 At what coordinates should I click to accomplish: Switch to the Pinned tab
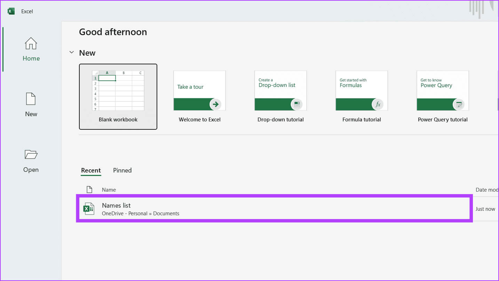pyautogui.click(x=122, y=170)
